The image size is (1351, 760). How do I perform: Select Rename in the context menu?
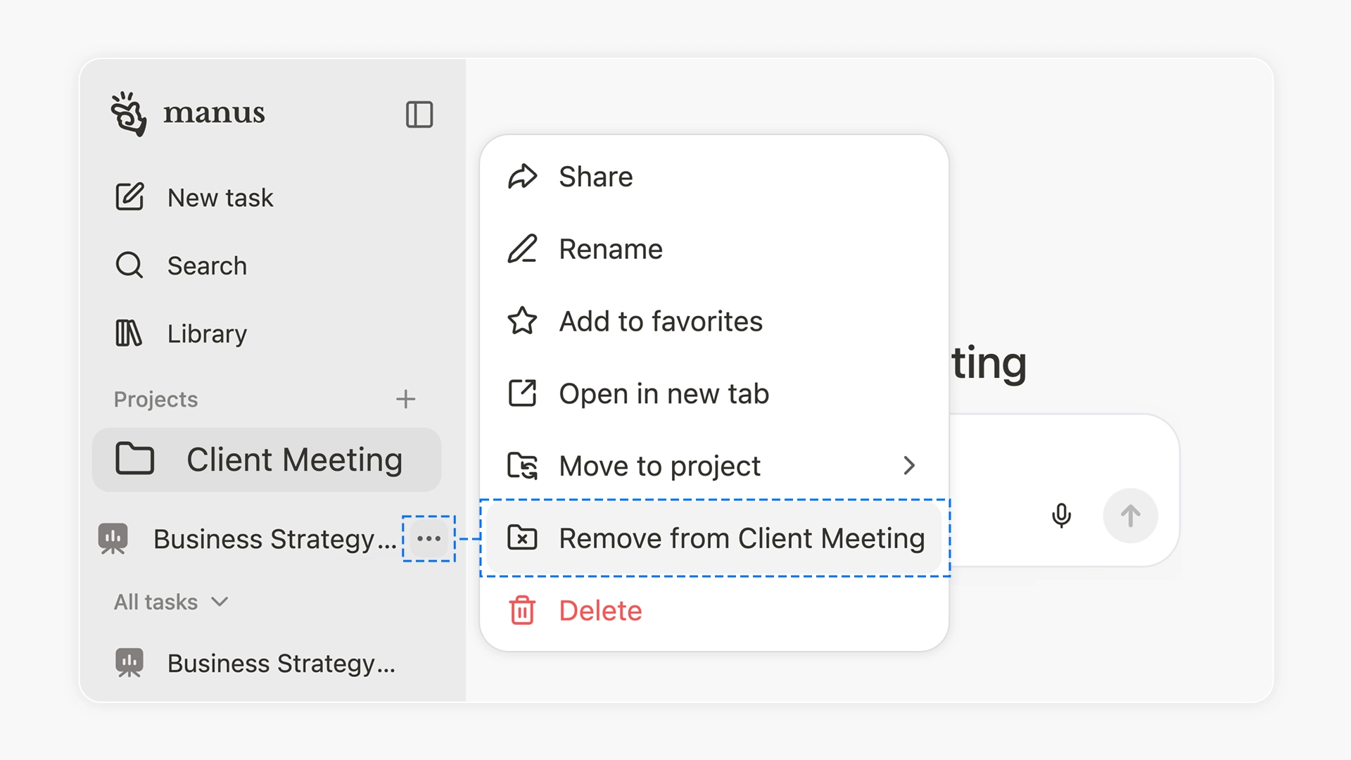(x=610, y=249)
